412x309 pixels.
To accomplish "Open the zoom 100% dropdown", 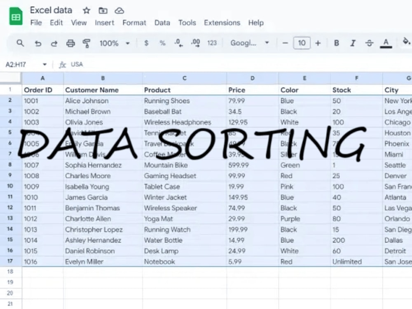I will pyautogui.click(x=114, y=43).
